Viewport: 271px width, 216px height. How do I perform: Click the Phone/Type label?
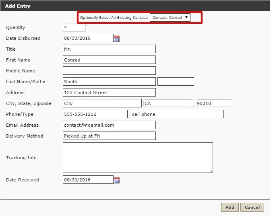[20, 114]
